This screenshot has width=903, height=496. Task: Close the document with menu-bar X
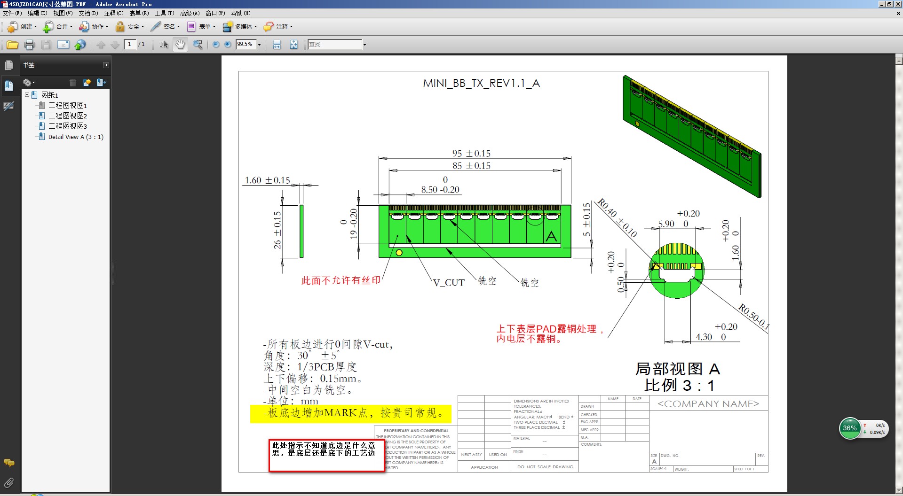[899, 13]
